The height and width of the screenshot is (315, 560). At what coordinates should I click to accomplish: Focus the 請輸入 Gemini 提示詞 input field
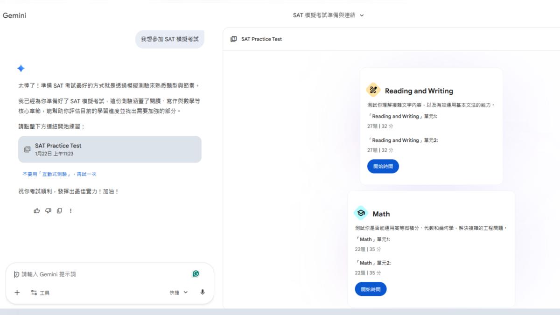(x=103, y=274)
